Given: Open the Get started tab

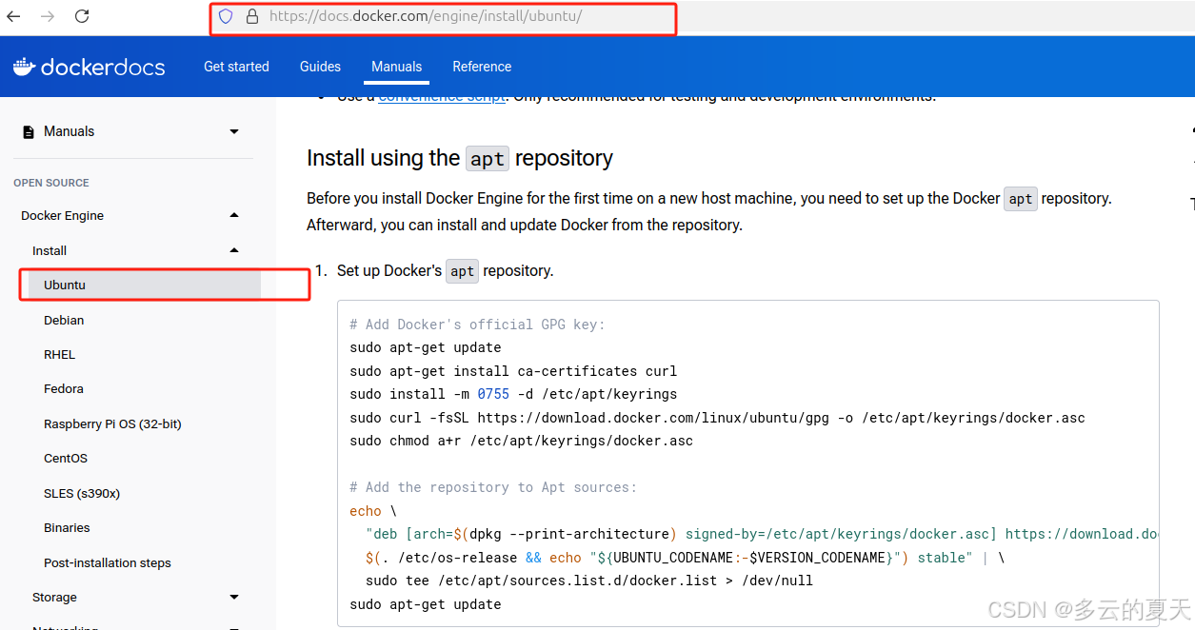Looking at the screenshot, I should pyautogui.click(x=236, y=67).
